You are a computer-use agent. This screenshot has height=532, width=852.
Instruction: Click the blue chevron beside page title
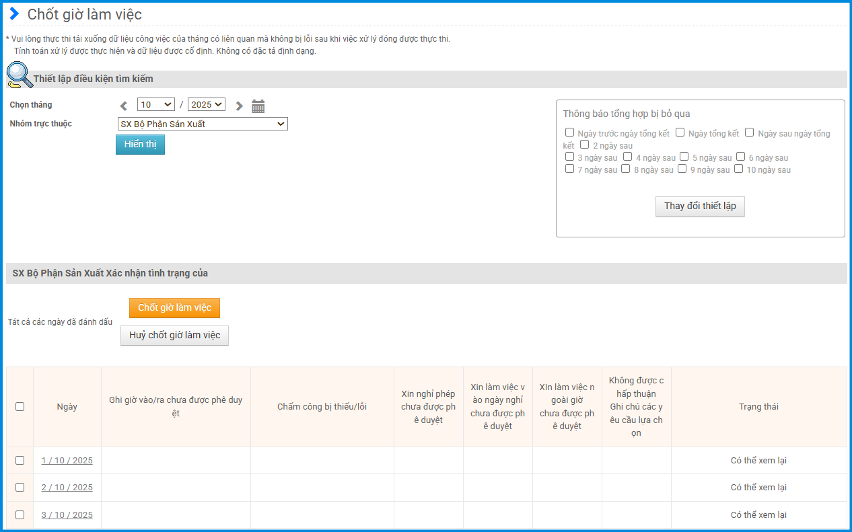point(14,14)
